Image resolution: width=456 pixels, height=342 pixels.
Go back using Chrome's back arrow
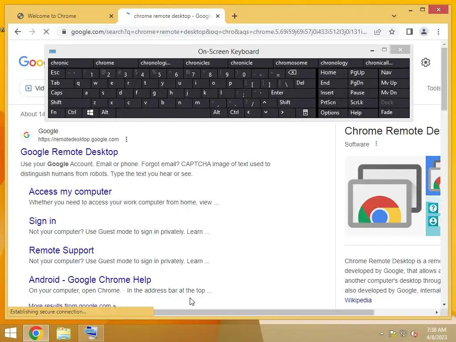click(18, 32)
